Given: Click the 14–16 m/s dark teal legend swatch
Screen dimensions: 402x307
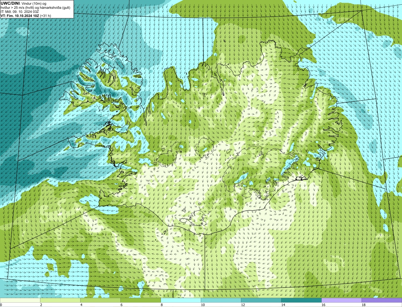Looking at the screenshot, I should (301, 300).
